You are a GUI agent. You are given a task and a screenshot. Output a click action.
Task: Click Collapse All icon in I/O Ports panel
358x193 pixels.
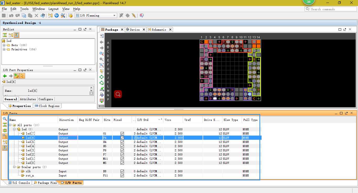click(5, 125)
